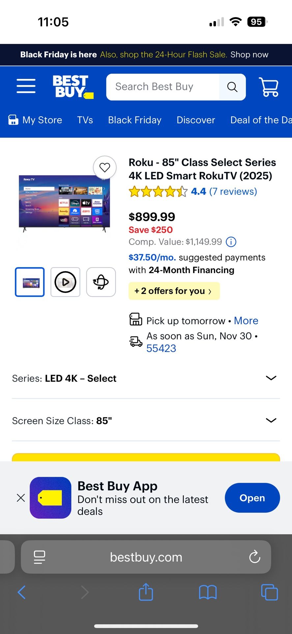Screen dimensions: 292x634
Task: Click the Comp. Value info icon
Action: (231, 242)
